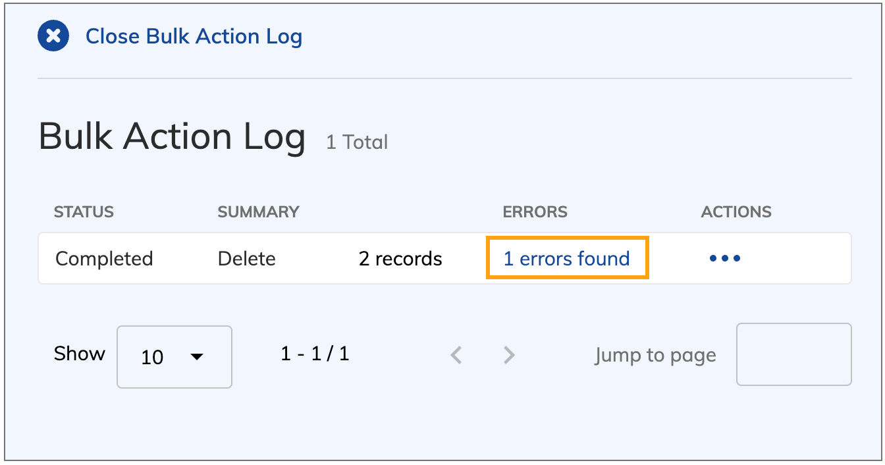Click the STATUS column header
Image resolution: width=885 pixels, height=465 pixels.
[84, 211]
